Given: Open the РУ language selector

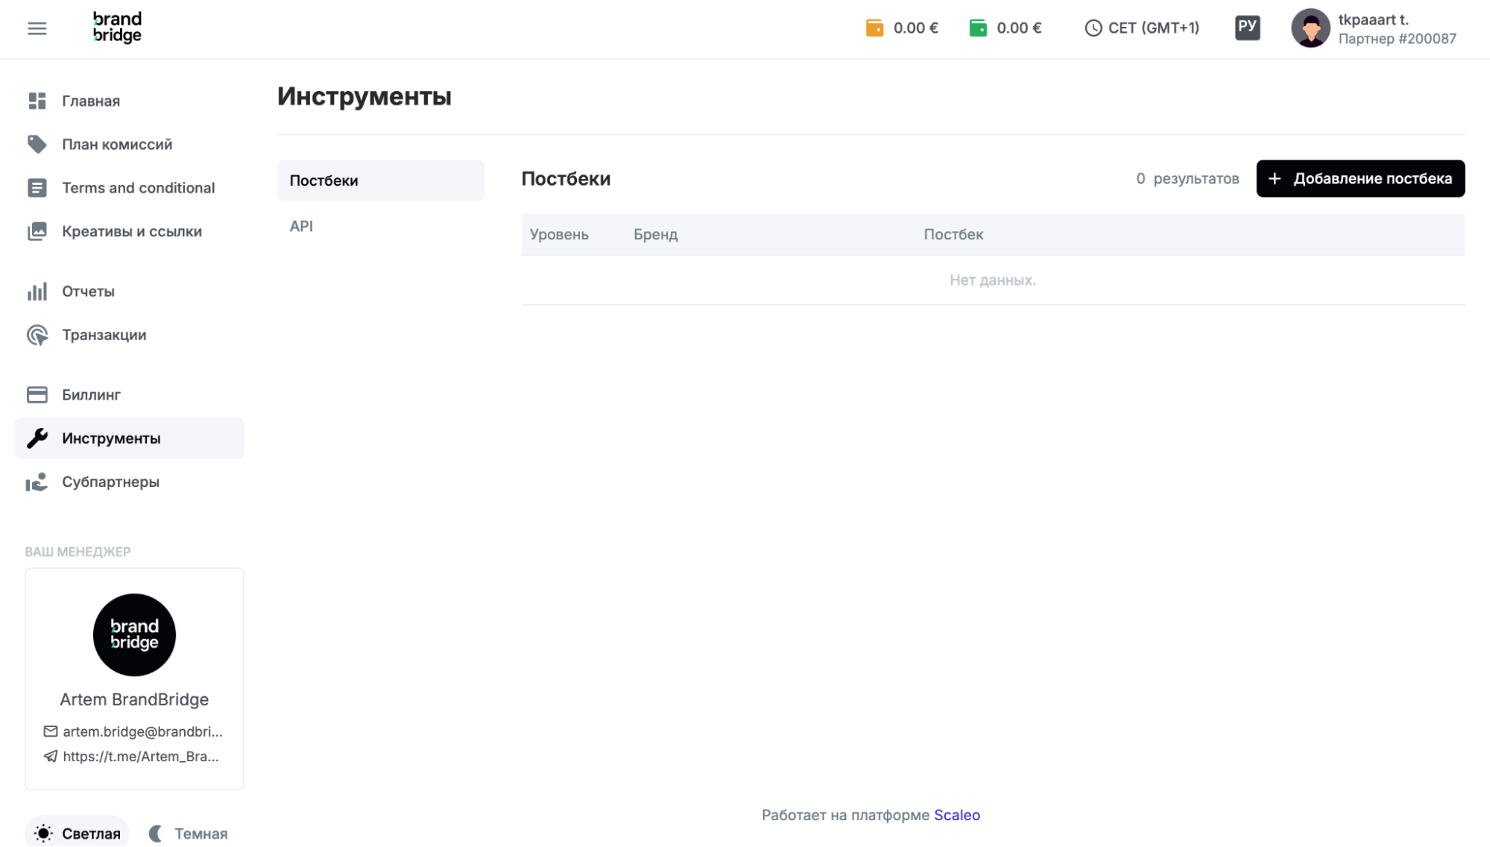Looking at the screenshot, I should (1247, 28).
